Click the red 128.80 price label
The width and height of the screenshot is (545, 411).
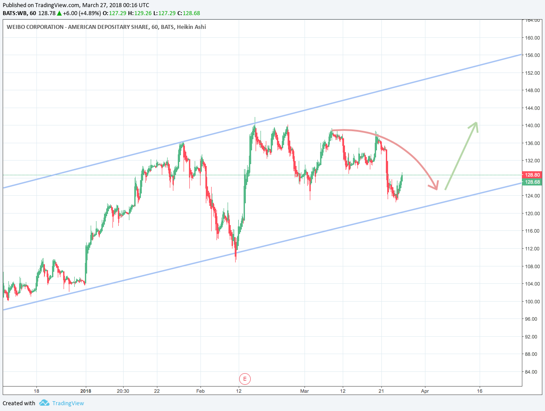(x=533, y=175)
